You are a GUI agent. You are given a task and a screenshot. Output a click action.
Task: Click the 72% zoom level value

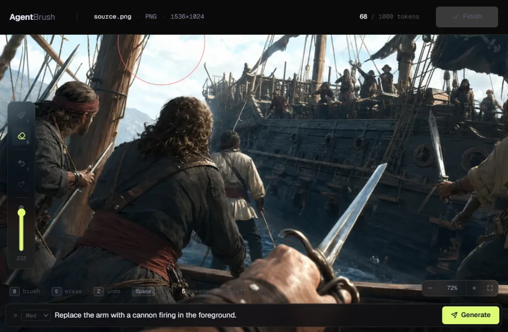[452, 288]
